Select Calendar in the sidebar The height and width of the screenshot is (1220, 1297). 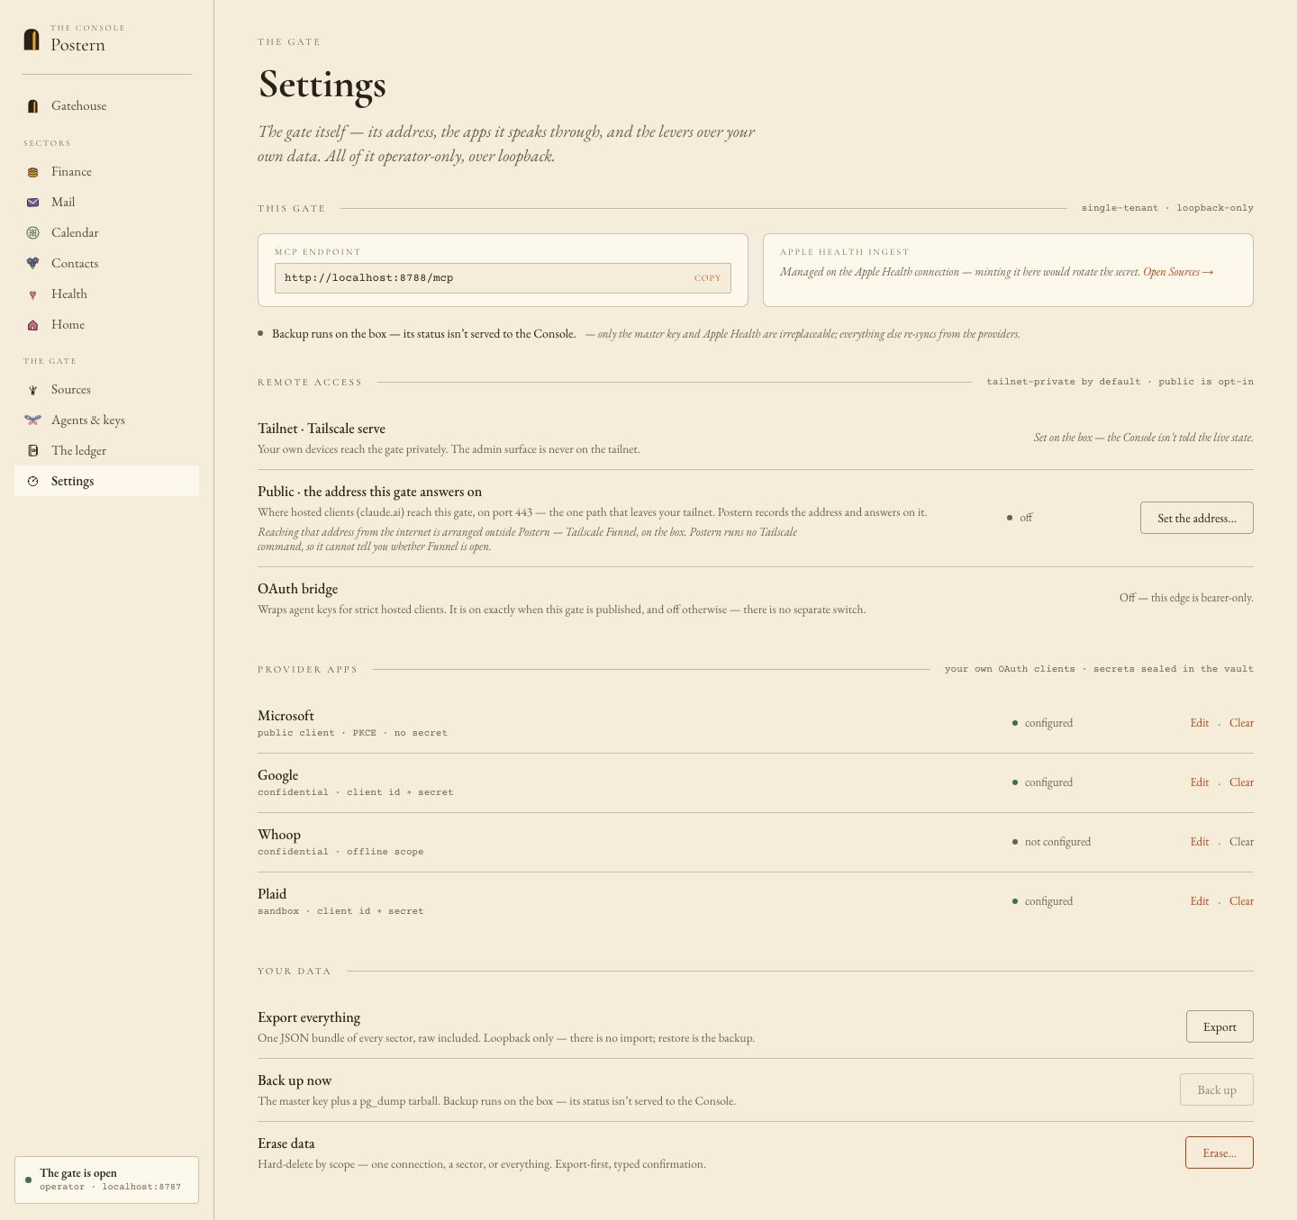pos(106,233)
